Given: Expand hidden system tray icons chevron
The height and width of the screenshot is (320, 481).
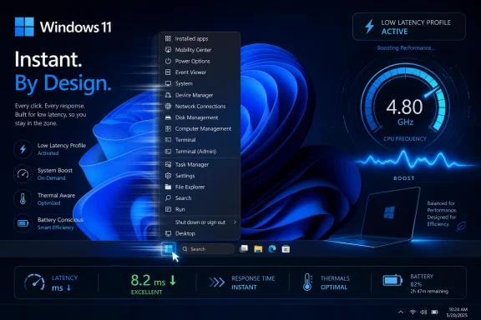Looking at the screenshot, I should point(401,312).
